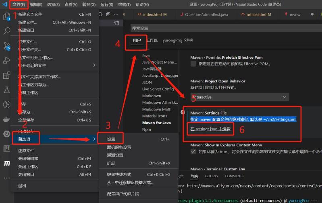This screenshot has height=203, width=322.
Task: Show additional views ellipsis in activity bar
Action: [6, 178]
